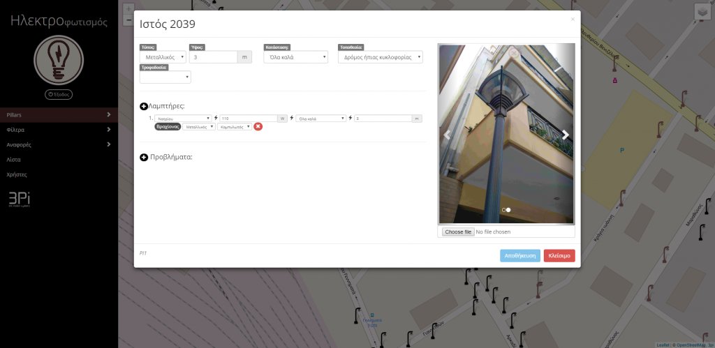Open the arm shape dropdown showing Καμπυλωτός
This screenshot has height=348, width=715.
tap(235, 127)
